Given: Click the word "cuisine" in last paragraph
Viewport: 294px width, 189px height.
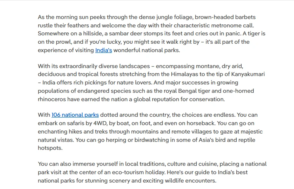Looking at the screenshot, I should (207, 164).
